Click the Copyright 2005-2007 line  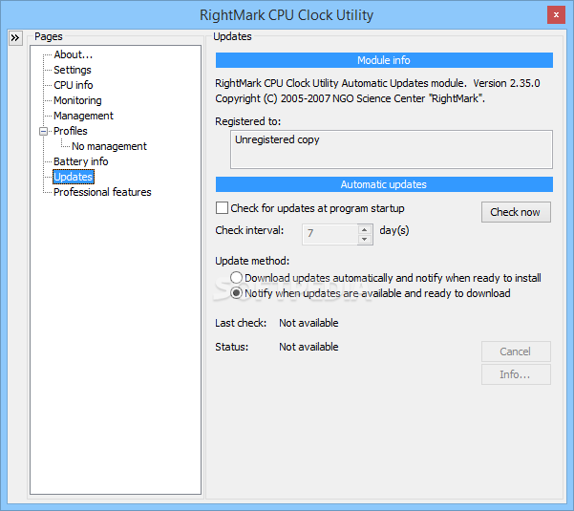click(350, 98)
